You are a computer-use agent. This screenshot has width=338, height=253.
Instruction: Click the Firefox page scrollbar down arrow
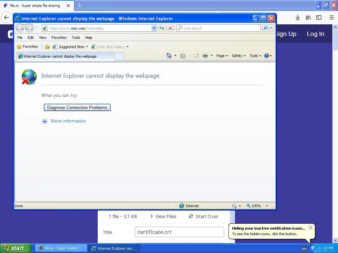[x=335, y=240]
